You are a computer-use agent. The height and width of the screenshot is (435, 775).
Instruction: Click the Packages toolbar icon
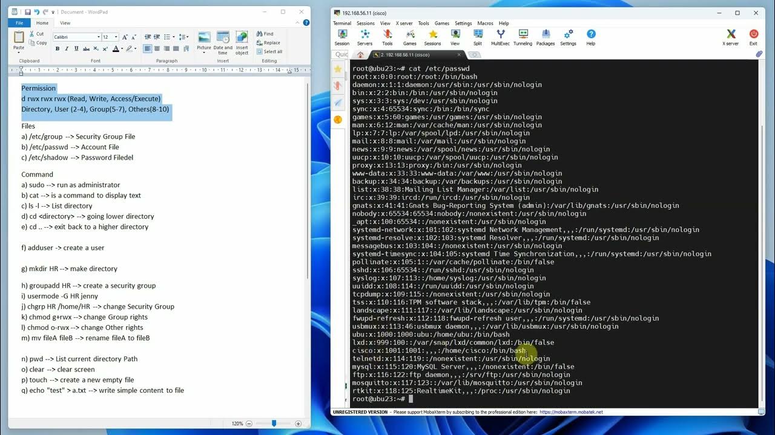tap(546, 37)
